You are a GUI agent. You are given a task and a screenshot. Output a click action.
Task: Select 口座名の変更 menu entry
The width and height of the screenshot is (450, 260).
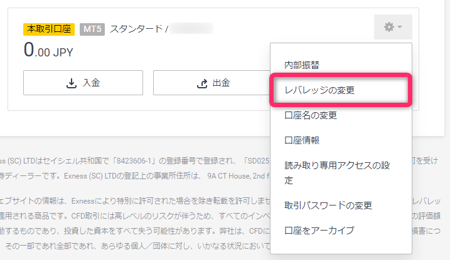tap(341, 115)
